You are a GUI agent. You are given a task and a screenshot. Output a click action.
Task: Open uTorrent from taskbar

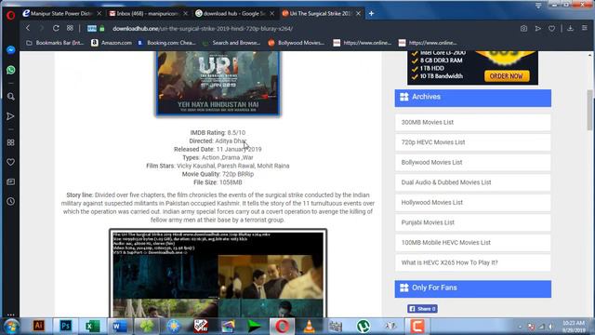coord(364,327)
